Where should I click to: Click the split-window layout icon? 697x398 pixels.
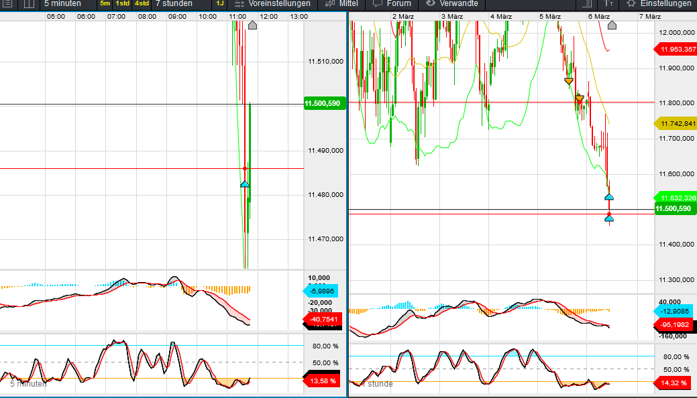29,4
